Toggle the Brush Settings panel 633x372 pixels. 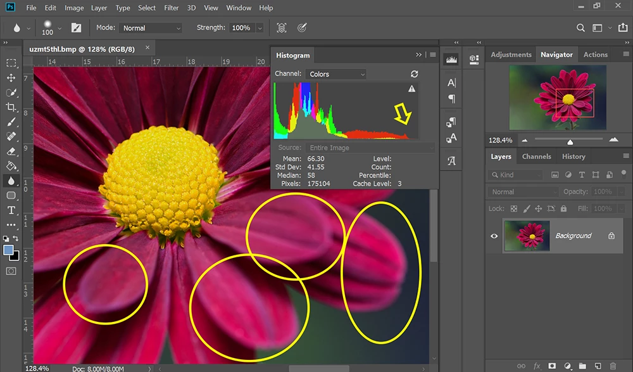(x=76, y=27)
